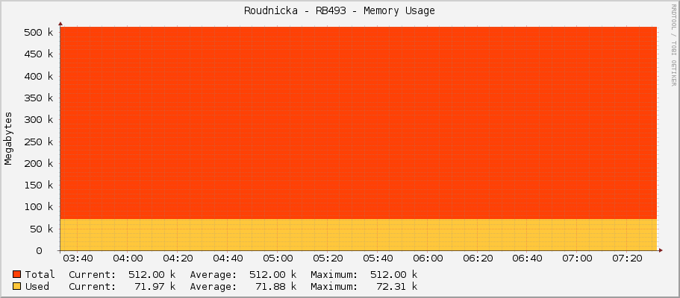Image resolution: width=680 pixels, height=298 pixels.
Task: Click the 04:00 time label
Action: pyautogui.click(x=128, y=259)
